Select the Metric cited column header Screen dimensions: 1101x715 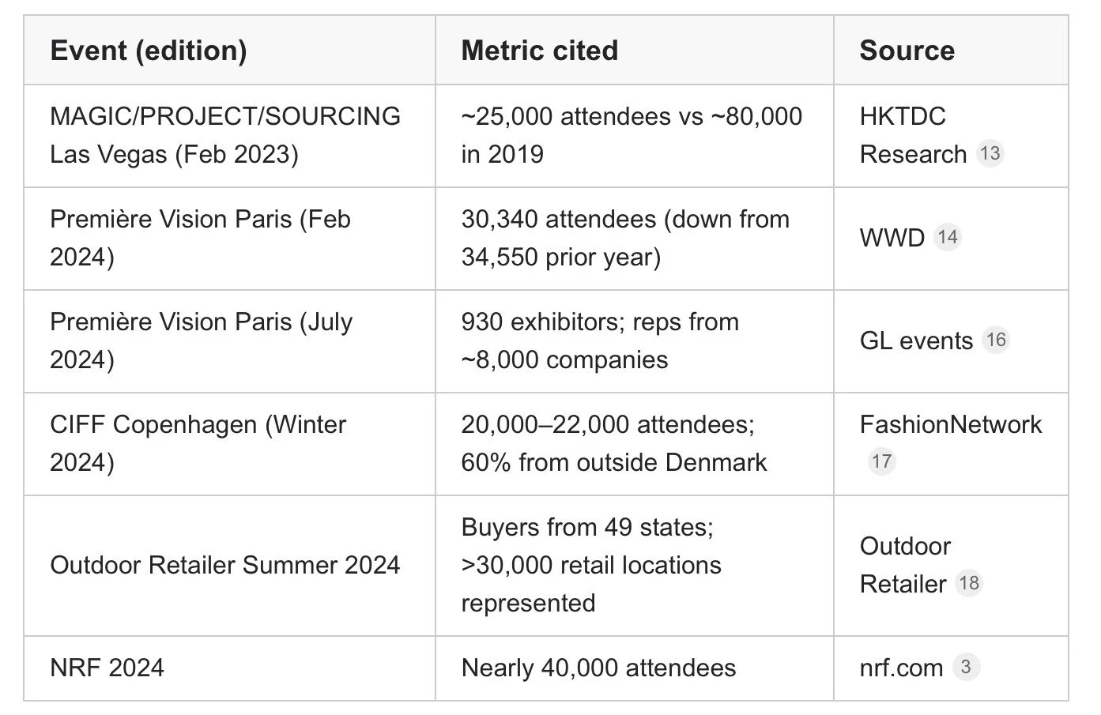[x=634, y=51]
